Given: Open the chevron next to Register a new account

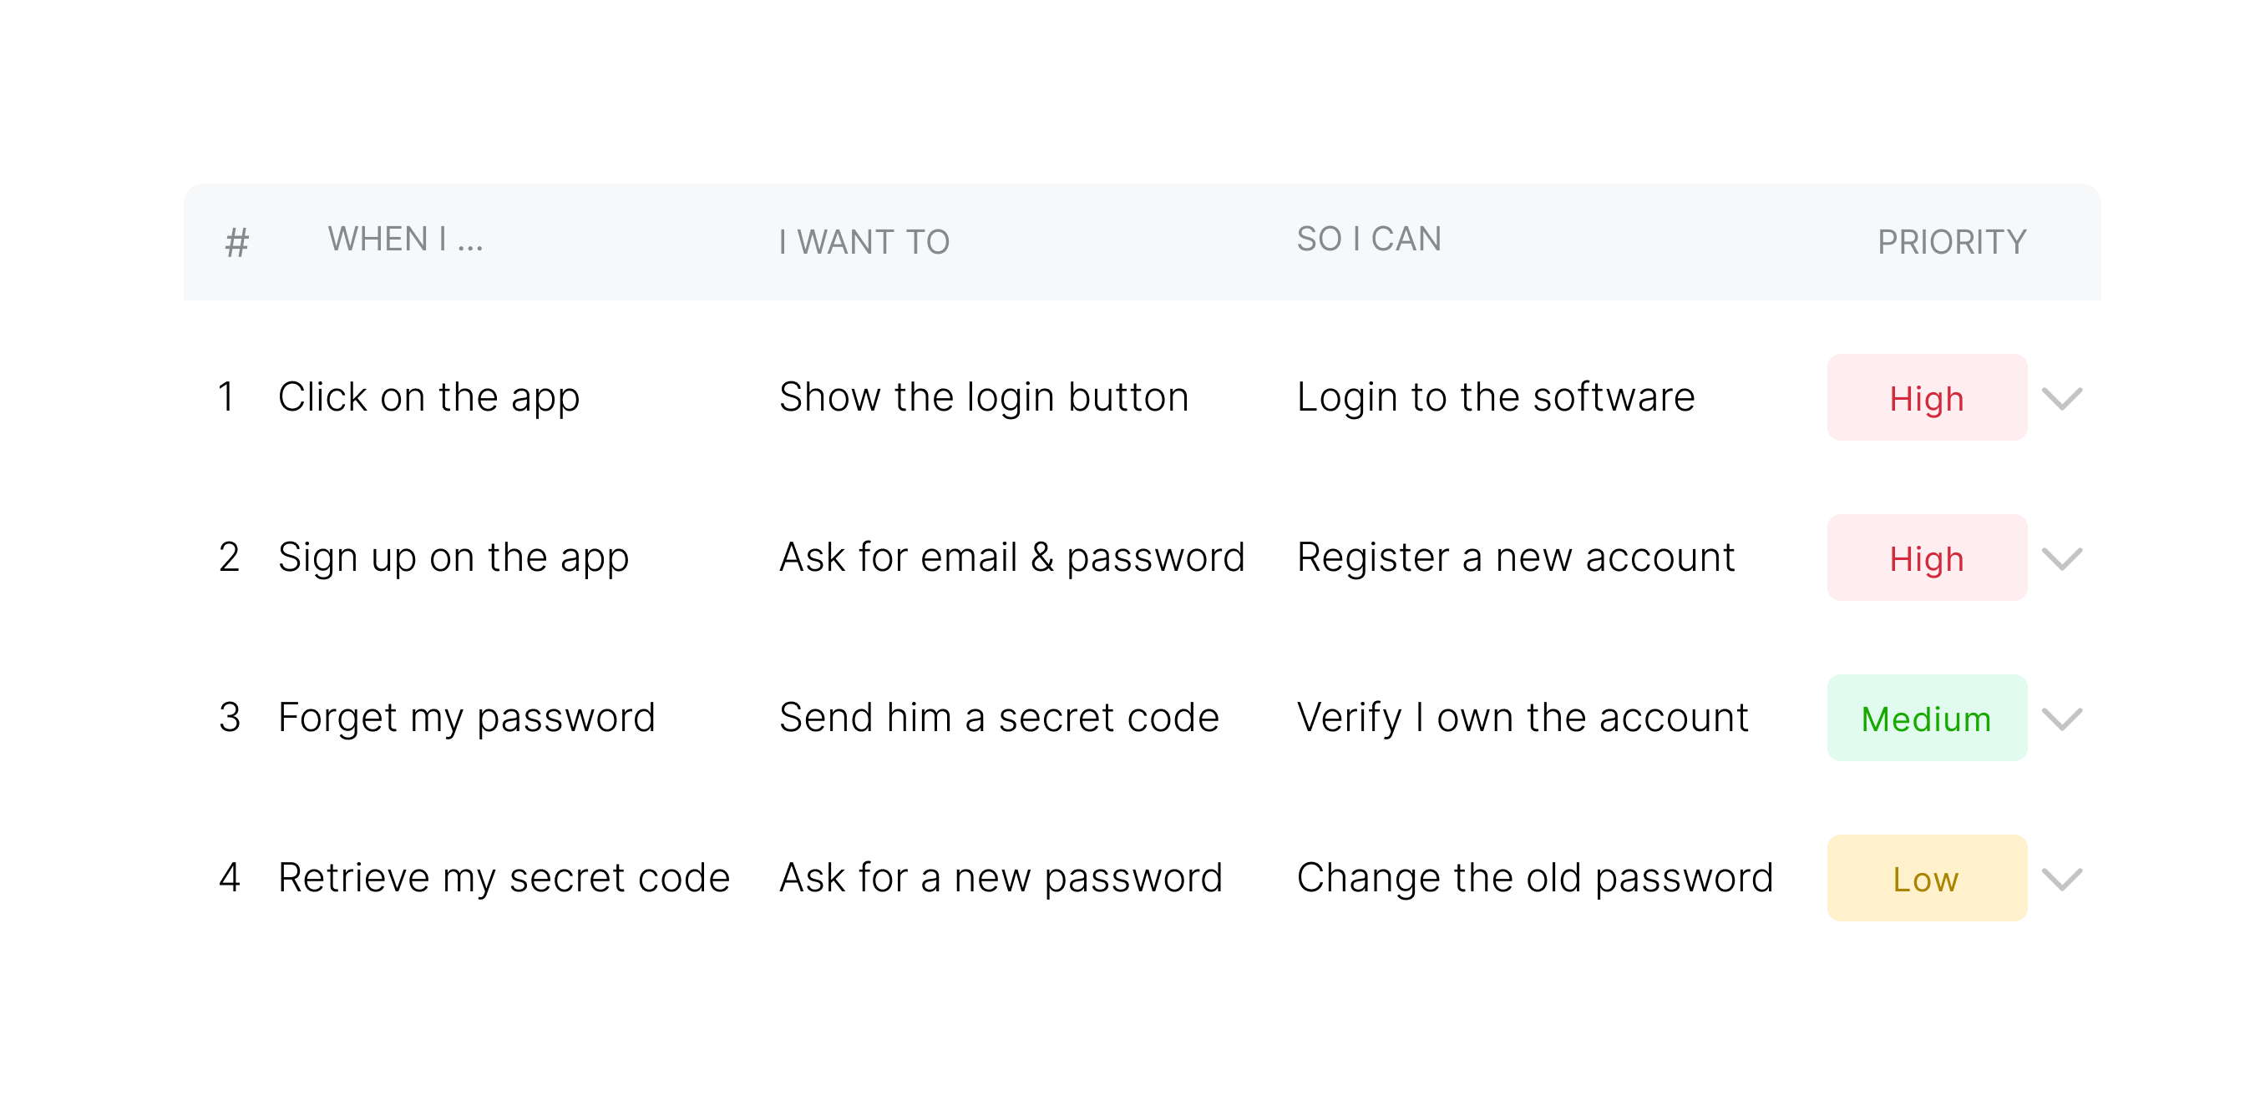Looking at the screenshot, I should click(x=2061, y=558).
